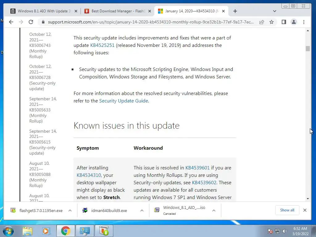Open the KB4539601 link
The image size is (316, 237).
[197, 168]
